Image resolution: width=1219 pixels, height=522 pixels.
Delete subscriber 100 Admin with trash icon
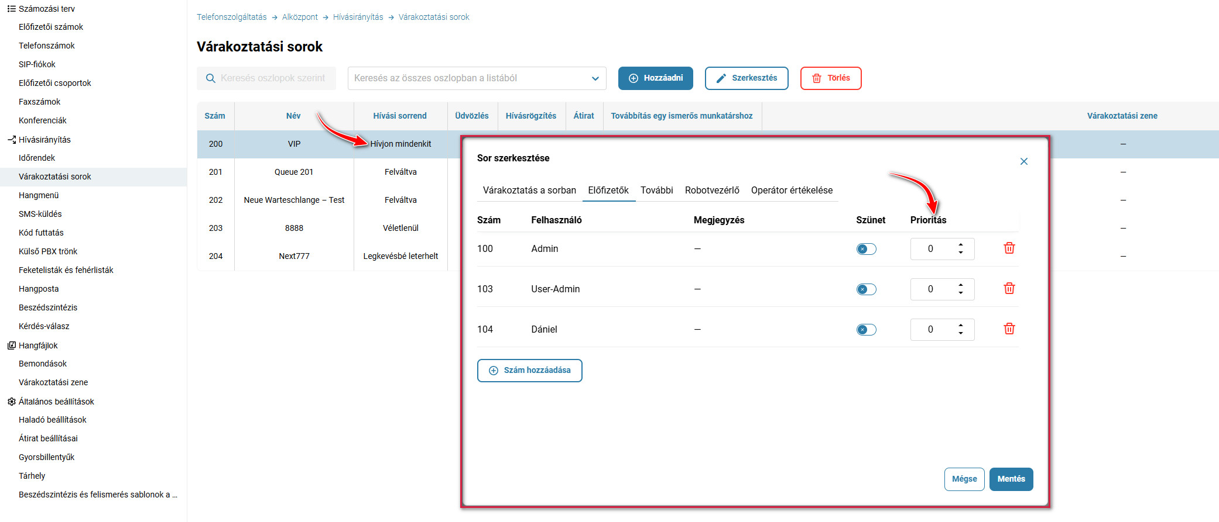tap(1009, 248)
